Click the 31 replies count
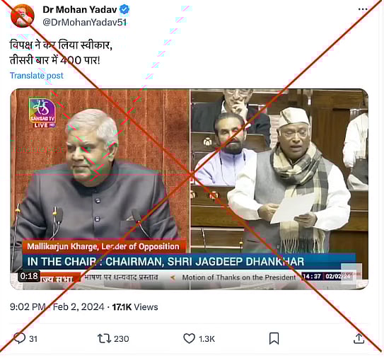The image size is (384, 358). (x=33, y=339)
